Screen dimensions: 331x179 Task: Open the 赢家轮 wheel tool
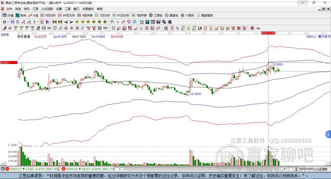(172, 16)
